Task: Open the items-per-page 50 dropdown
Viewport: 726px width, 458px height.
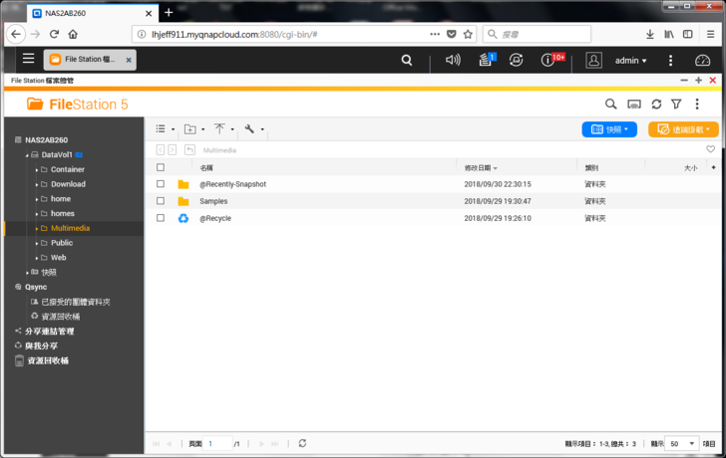Action: (x=683, y=443)
